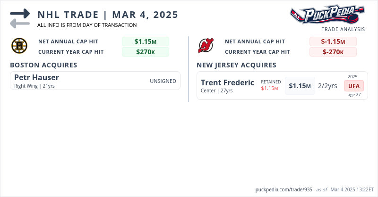The width and height of the screenshot is (378, 197).
Task: Click the Boston Acquires heading
Action: point(43,65)
